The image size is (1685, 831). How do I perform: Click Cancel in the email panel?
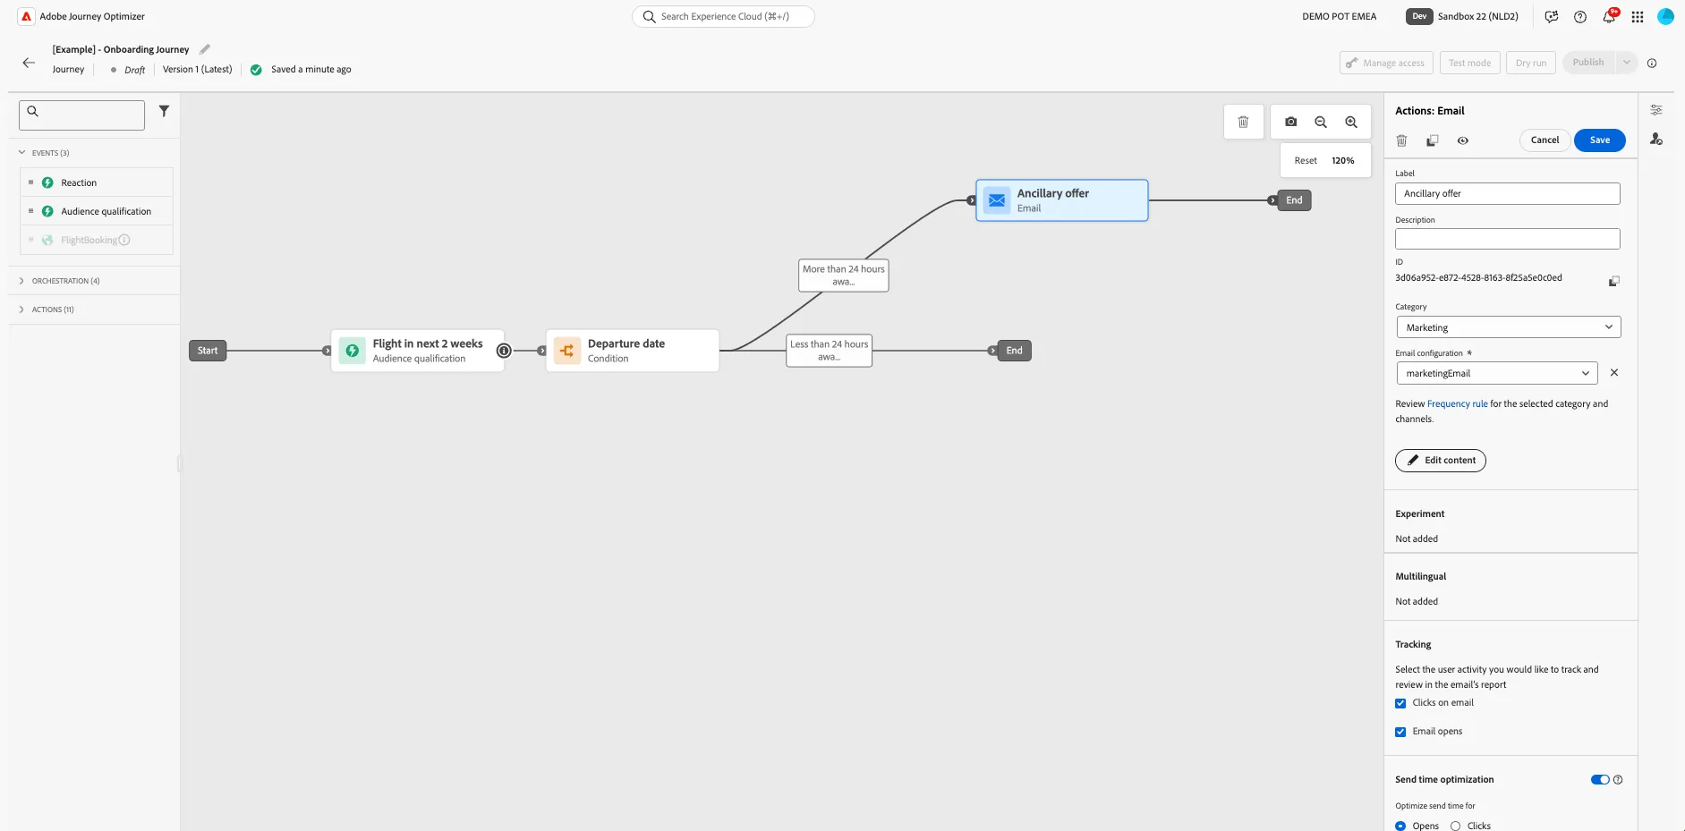tap(1545, 140)
